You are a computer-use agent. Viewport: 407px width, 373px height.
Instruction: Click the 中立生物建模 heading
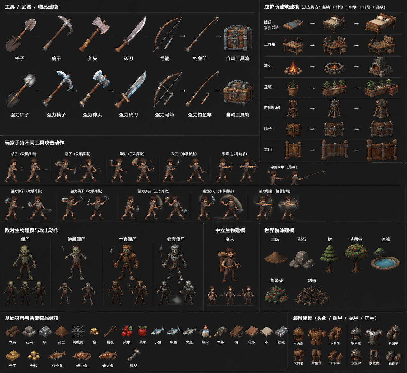(x=230, y=230)
